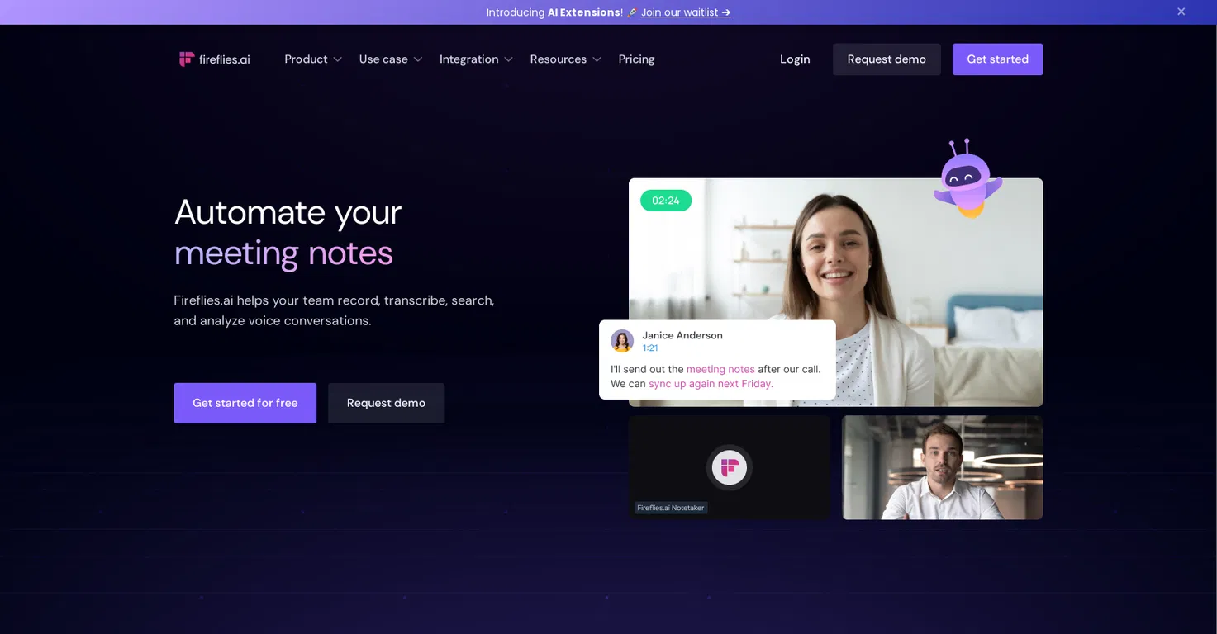Image resolution: width=1217 pixels, height=634 pixels.
Task: Click the fireflies.ai logo in the header
Action: (x=214, y=59)
